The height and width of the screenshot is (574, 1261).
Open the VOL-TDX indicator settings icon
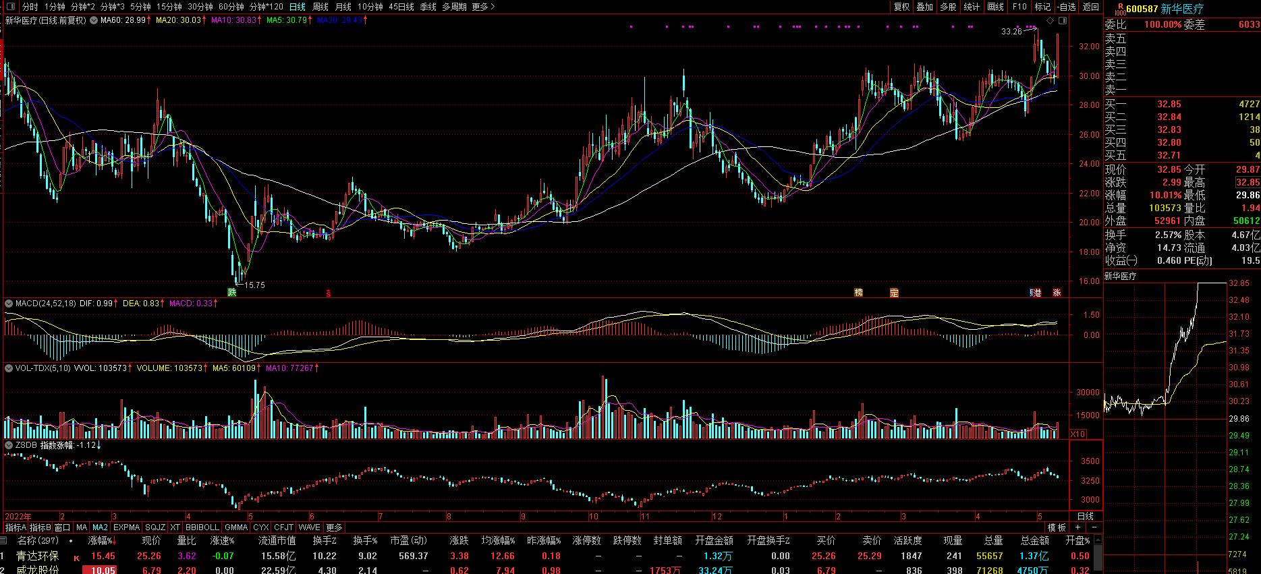pos(9,368)
